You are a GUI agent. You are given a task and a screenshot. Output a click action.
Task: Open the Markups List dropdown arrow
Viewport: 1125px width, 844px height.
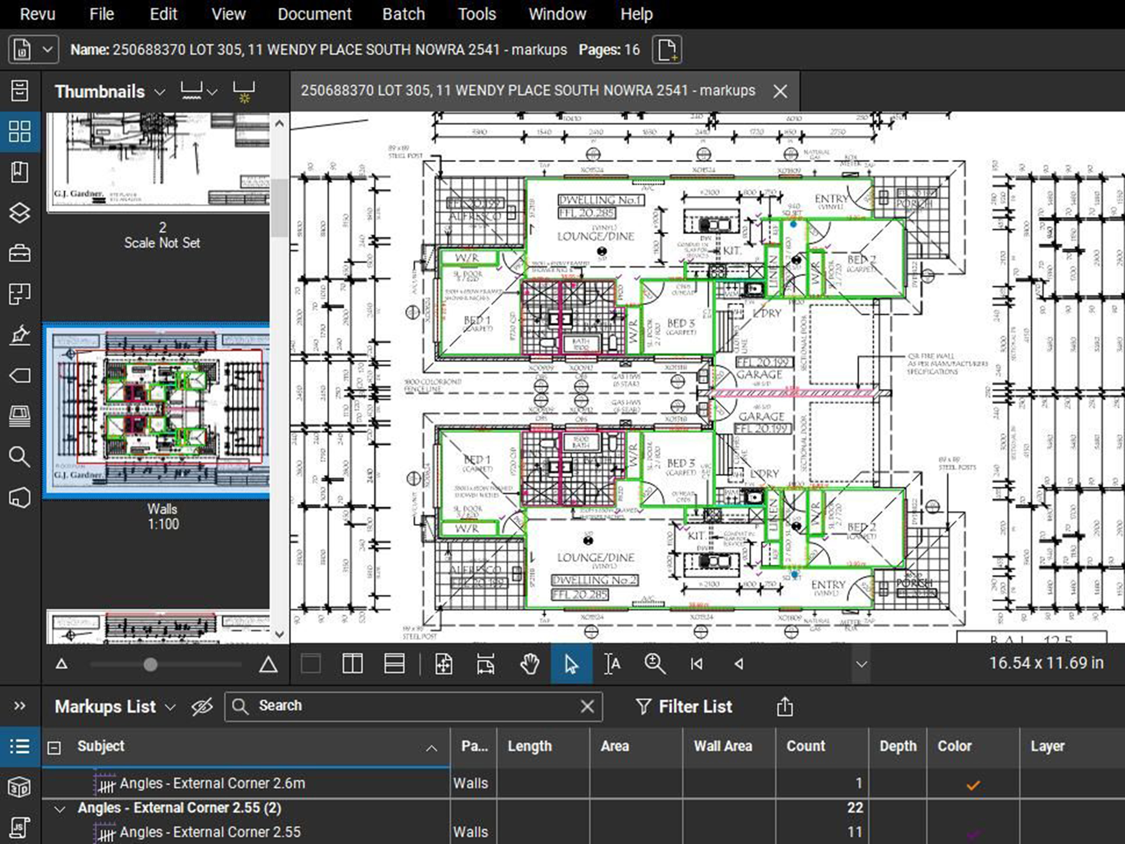tap(171, 707)
